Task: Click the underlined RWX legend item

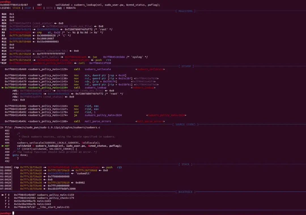Action: coord(59,8)
